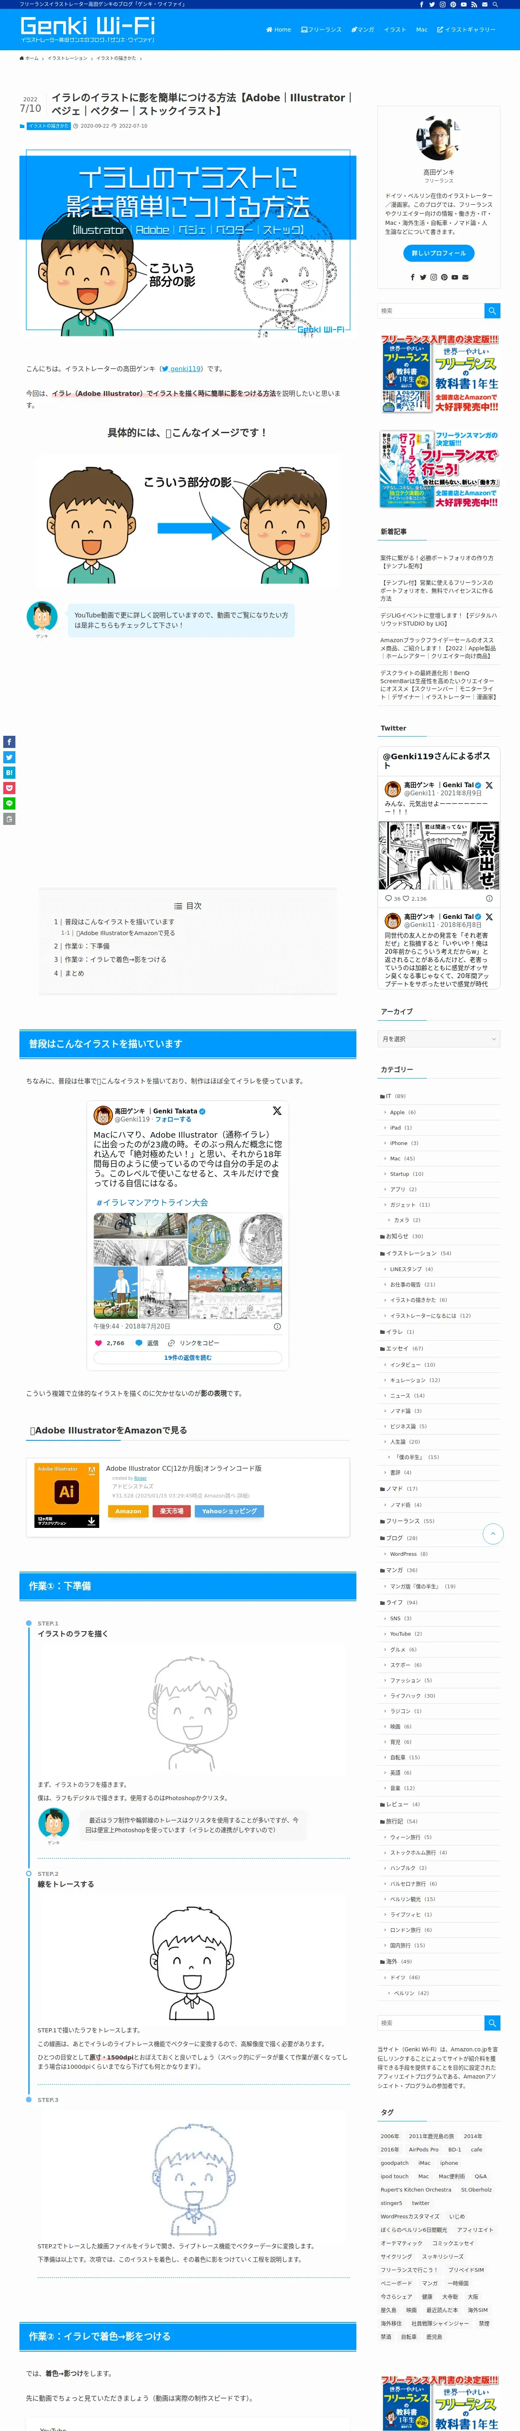Click the Adobe Illustrator product image
The image size is (520, 2431).
(67, 1496)
